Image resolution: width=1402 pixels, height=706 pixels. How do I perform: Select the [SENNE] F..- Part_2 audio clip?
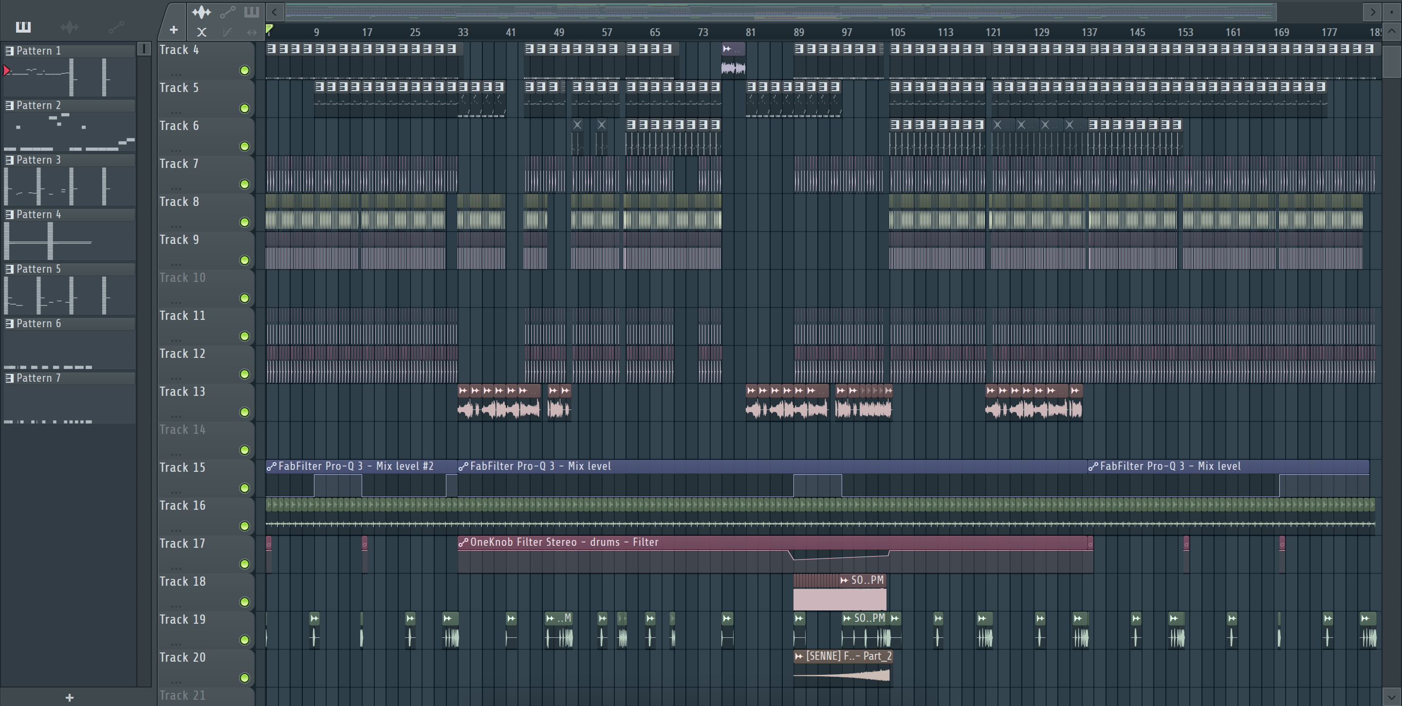pyautogui.click(x=843, y=669)
